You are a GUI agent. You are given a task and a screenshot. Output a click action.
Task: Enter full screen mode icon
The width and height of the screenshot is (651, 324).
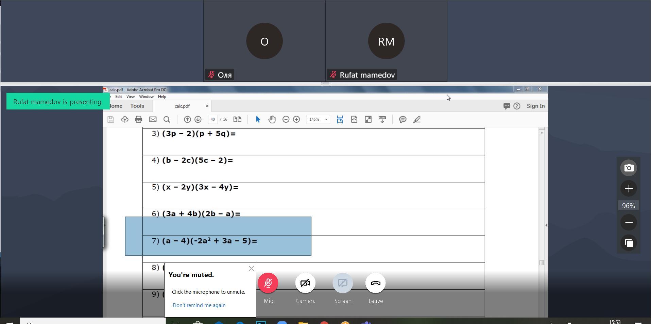pos(368,119)
